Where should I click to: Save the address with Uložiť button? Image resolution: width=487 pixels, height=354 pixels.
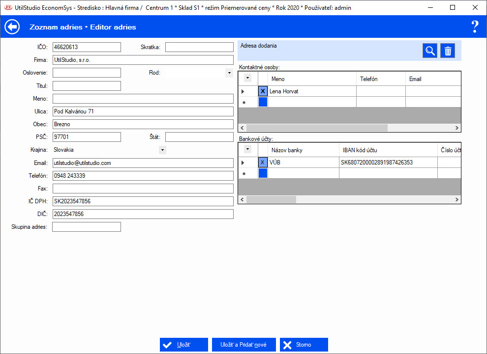coord(184,345)
